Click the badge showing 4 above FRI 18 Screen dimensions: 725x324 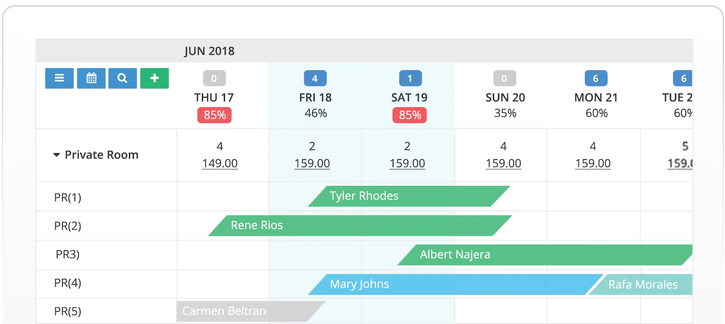click(x=315, y=78)
